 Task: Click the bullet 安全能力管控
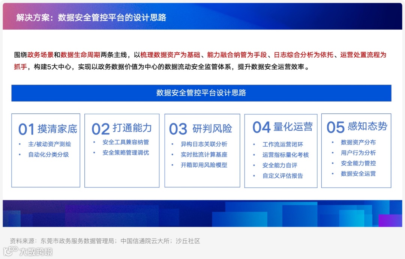point(358,163)
